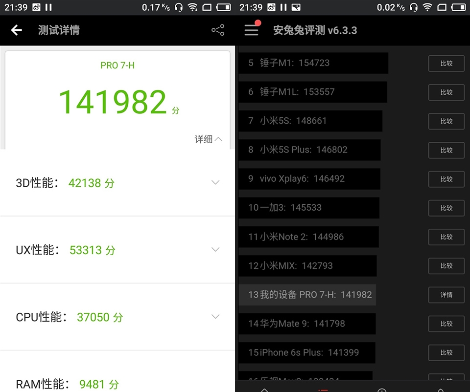Screen dimensions: 470x392
Task: Compare with vivo Xplay6 using 比较 button
Action: click(446, 179)
